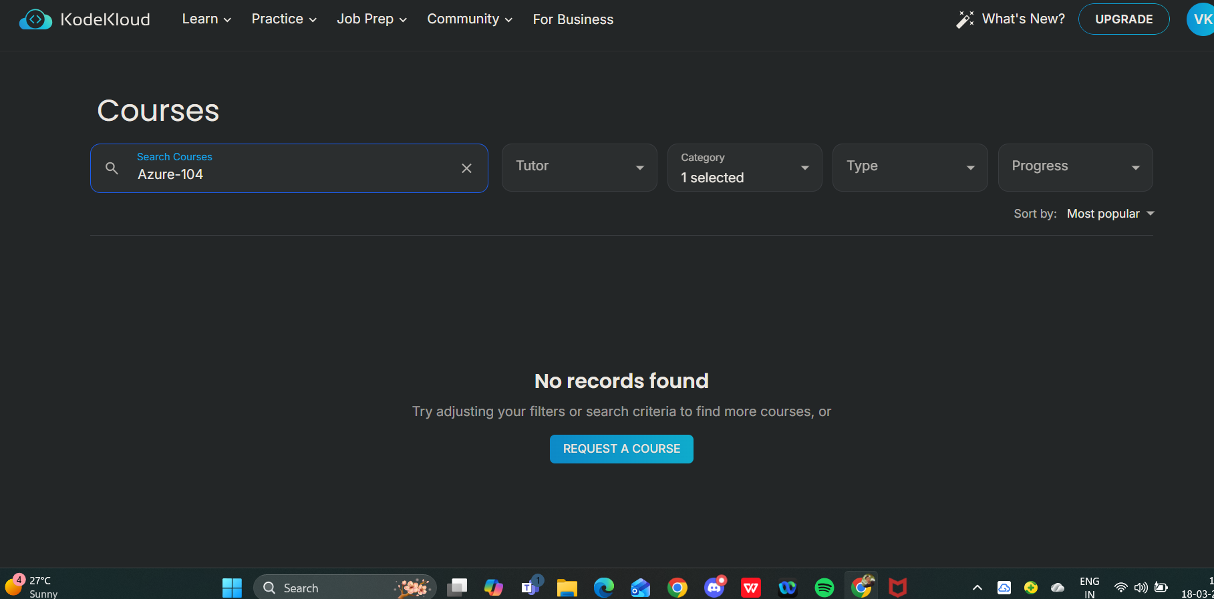Open Wi-Fi network settings in the tray

click(1121, 588)
